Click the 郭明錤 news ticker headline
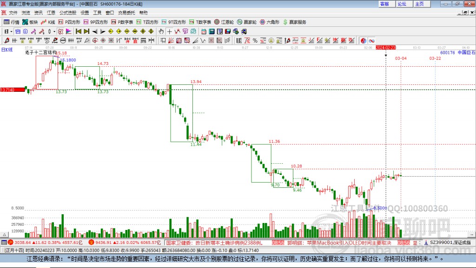 [x=339, y=242]
